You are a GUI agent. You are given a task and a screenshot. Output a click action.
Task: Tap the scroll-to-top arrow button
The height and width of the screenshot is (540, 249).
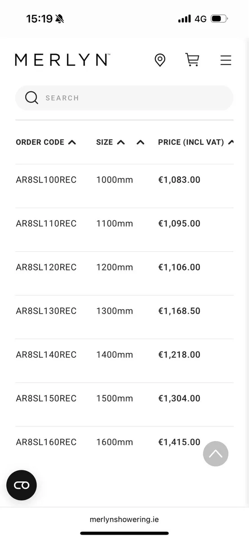pyautogui.click(x=216, y=454)
